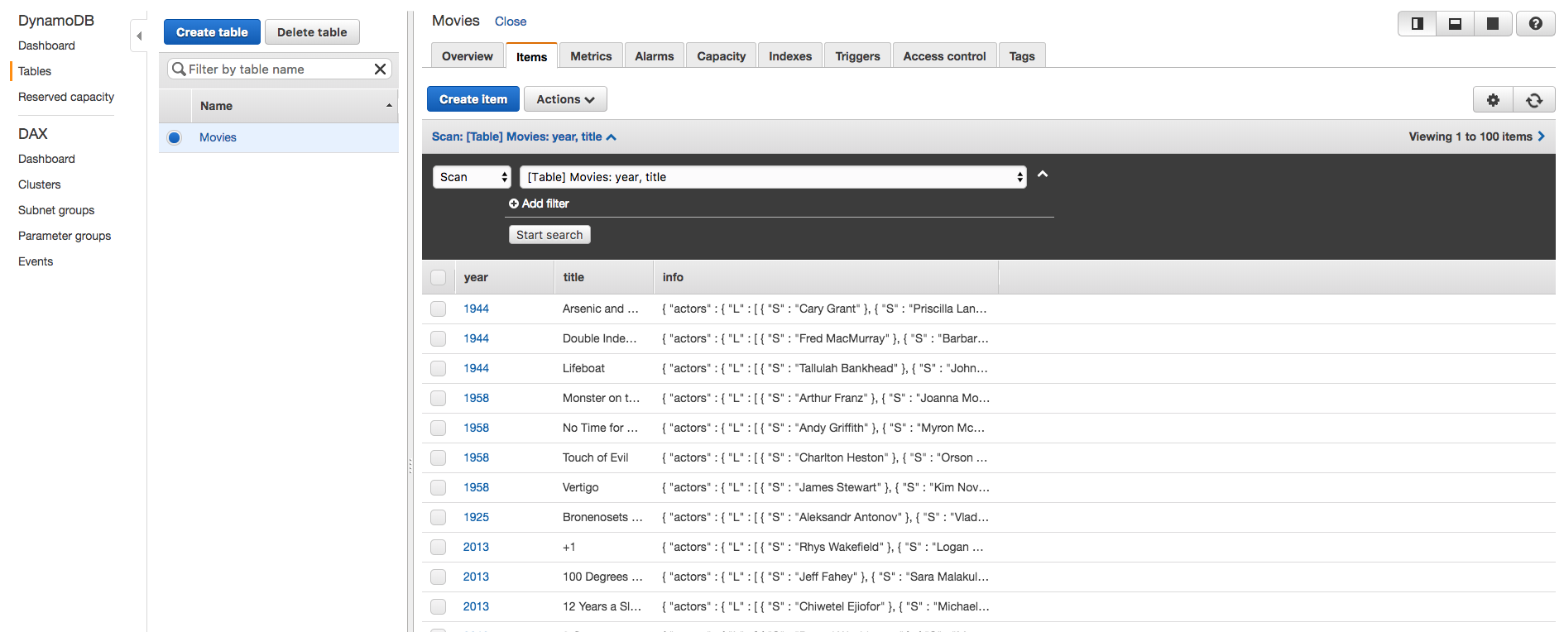Collapse scan panel with white chevron
Screen dimensions: 1564x632
[x=1043, y=174]
